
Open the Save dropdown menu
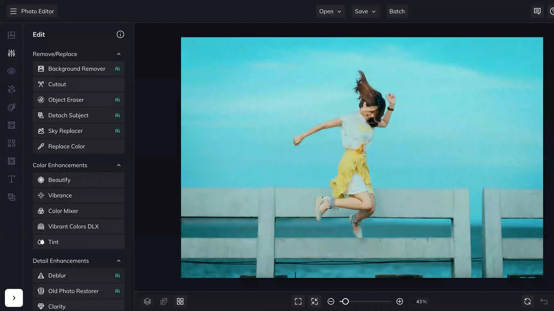365,12
